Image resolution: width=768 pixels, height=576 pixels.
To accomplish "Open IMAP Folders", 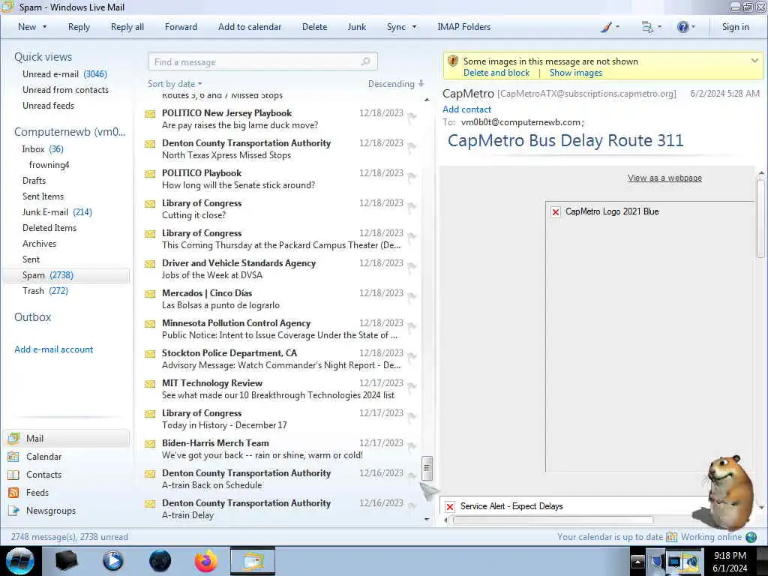I will 463,27.
